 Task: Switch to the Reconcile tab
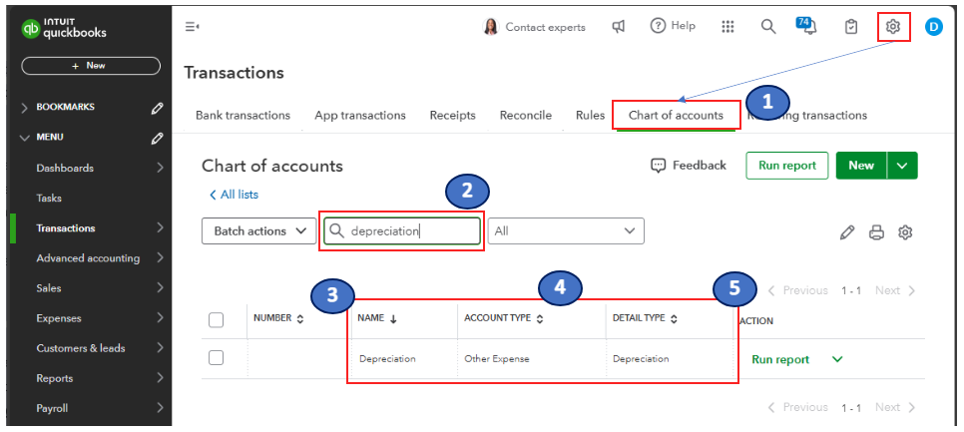tap(526, 115)
